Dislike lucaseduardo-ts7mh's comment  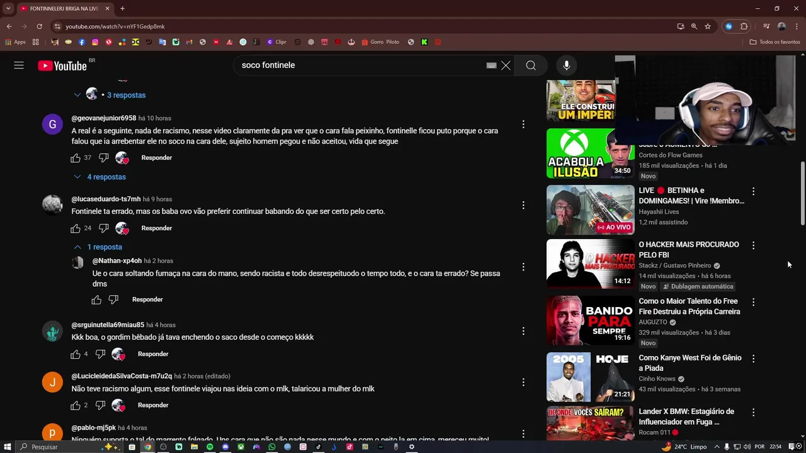[x=104, y=228]
